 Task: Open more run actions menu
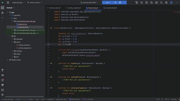click(x=124, y=3)
